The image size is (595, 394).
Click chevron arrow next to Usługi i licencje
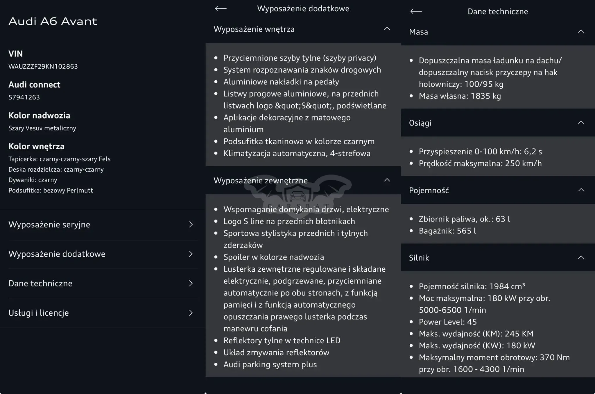click(x=191, y=313)
